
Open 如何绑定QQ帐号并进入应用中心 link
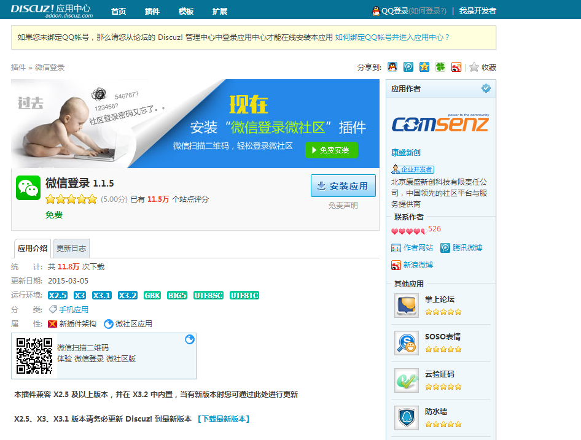tap(392, 37)
